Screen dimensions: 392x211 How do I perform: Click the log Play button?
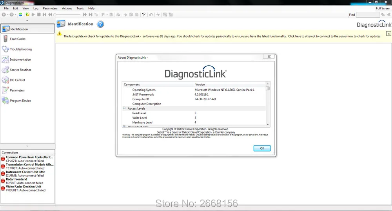(33, 14)
